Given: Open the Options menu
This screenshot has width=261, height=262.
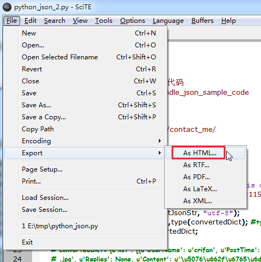Looking at the screenshot, I should [133, 21].
